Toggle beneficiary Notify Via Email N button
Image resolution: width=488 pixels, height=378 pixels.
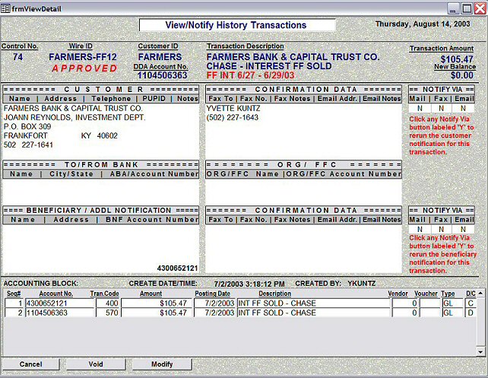(x=463, y=229)
